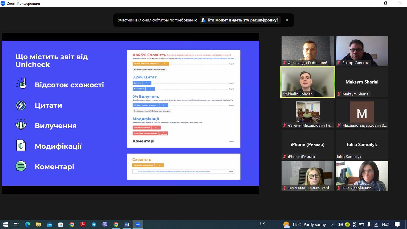407x229 pixels.
Task: Select Євгеній Михайлович's participant tile
Action: click(308, 113)
